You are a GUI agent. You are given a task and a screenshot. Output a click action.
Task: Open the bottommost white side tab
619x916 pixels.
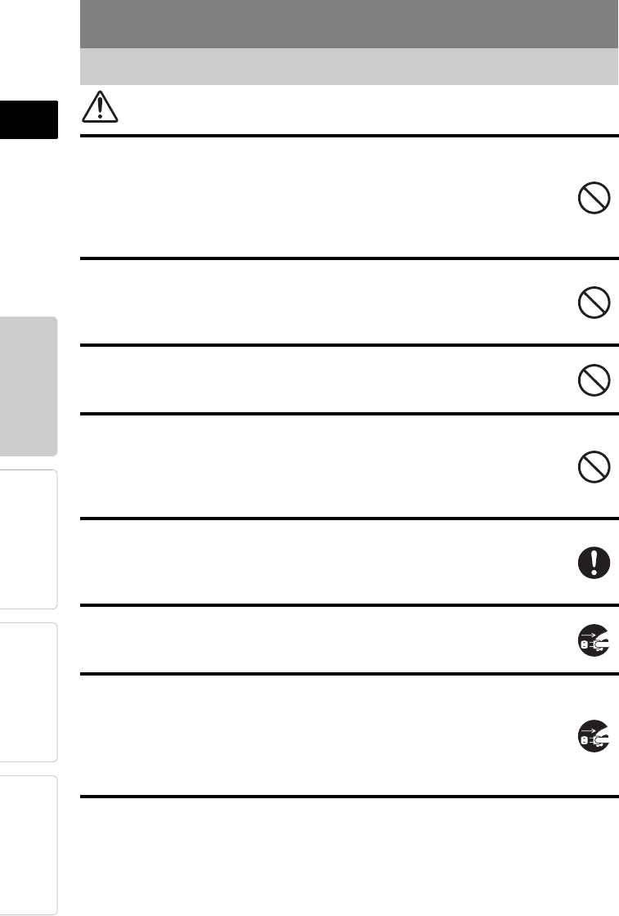point(29,844)
